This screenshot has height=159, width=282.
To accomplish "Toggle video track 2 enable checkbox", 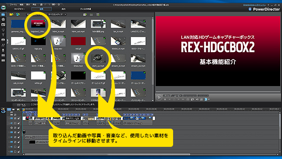I will [15, 132].
